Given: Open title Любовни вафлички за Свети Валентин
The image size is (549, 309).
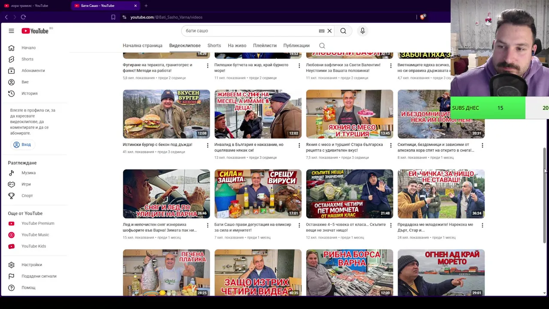Looking at the screenshot, I should (x=343, y=68).
